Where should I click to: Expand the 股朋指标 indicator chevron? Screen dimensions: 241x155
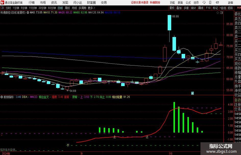click(x=2, y=97)
